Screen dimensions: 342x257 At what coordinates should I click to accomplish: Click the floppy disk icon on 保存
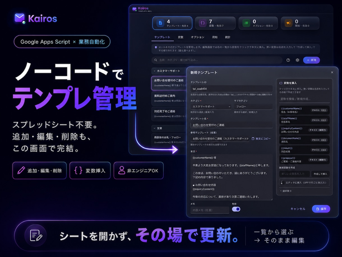[x=318, y=209]
